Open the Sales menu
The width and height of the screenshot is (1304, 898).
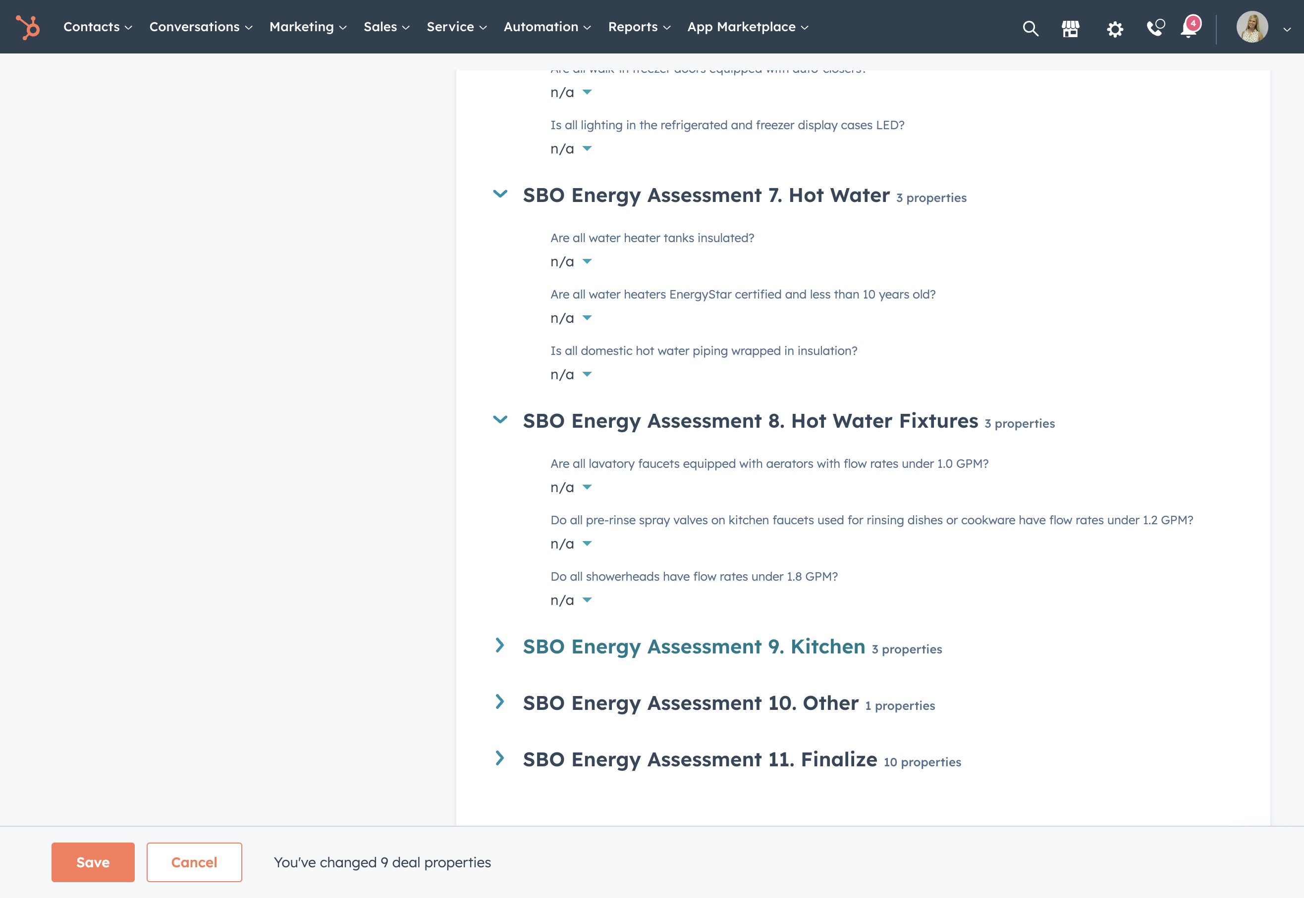point(386,27)
